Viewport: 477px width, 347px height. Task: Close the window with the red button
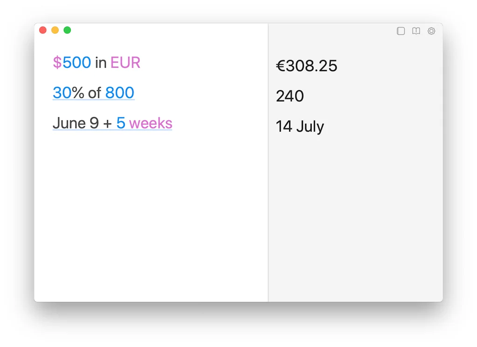pos(43,30)
